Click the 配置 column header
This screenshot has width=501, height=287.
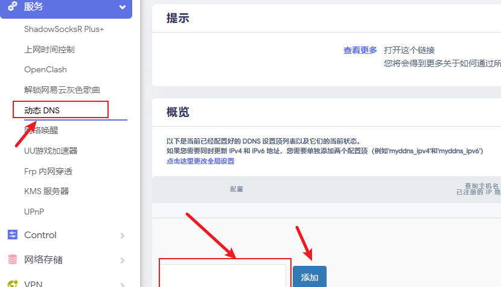click(237, 189)
